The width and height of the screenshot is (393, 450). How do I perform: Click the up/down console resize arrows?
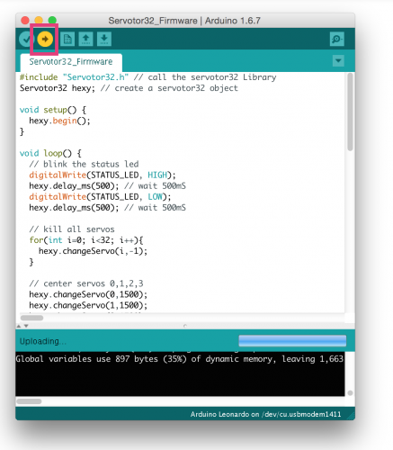(22, 326)
